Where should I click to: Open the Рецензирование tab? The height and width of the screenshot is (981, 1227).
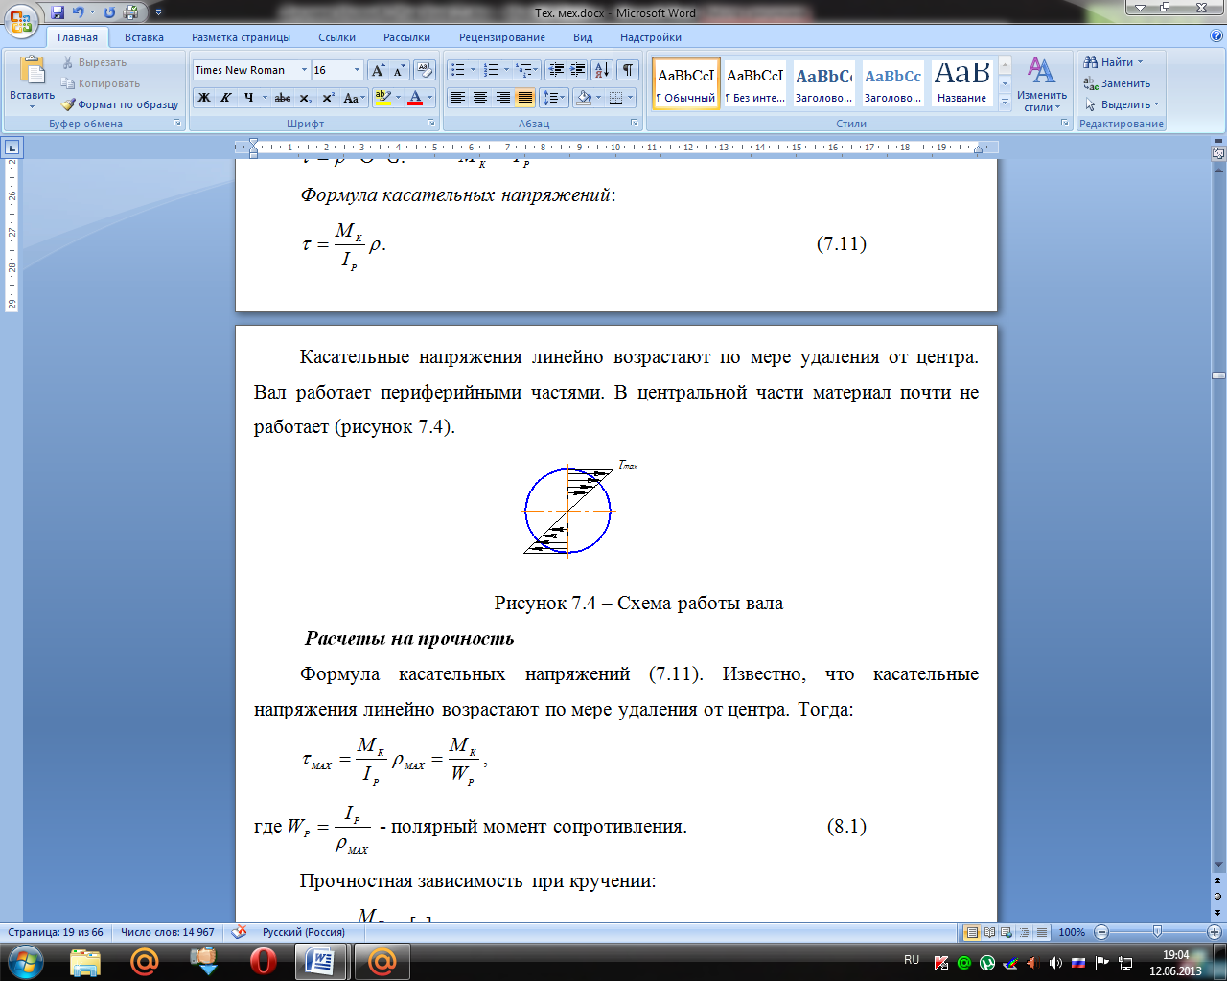[502, 37]
